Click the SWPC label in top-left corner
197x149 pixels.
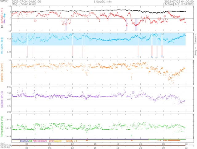point(4,2)
